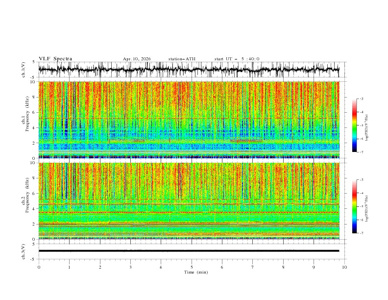Image resolution: width=388 pixels, height=300 pixels.
Task: Click the 'start UT = 5:40:0' text
Action: tap(237, 59)
